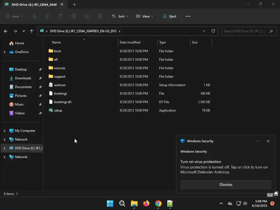Open the View dropdown menu
The width and height of the screenshot is (280, 210).
(x=144, y=16)
